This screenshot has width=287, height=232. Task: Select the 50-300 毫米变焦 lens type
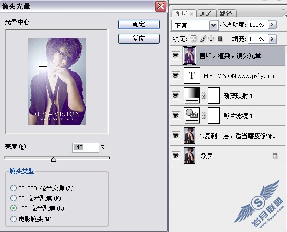[13, 188]
